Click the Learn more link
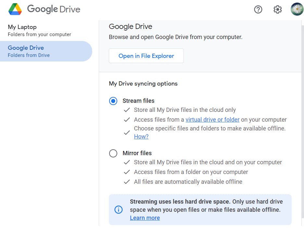 pos(145,218)
